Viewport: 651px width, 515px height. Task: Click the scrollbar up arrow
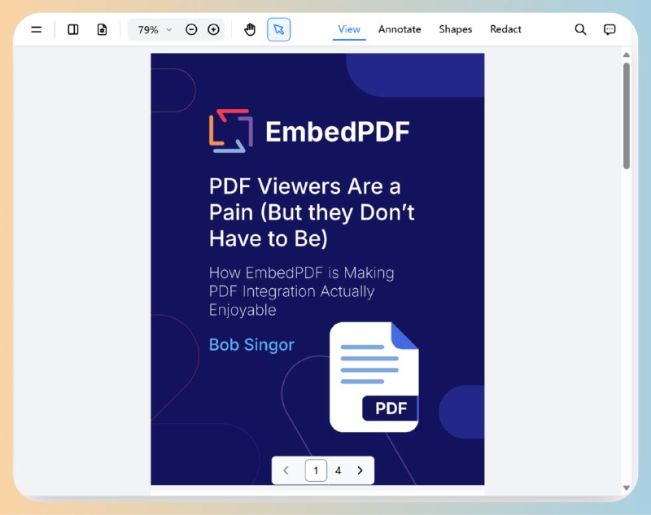click(627, 55)
